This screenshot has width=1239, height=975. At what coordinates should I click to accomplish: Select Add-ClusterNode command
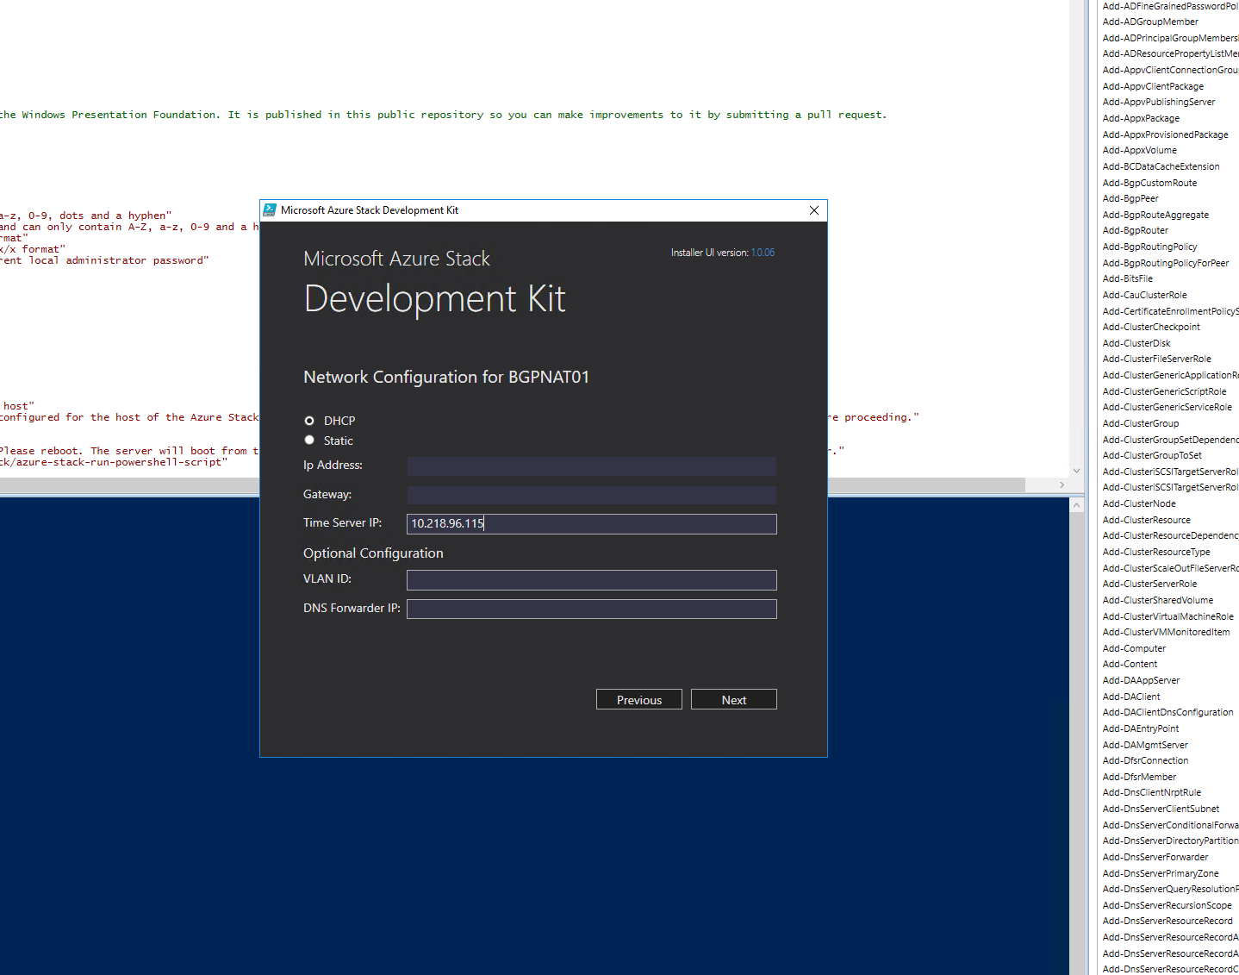(x=1139, y=503)
